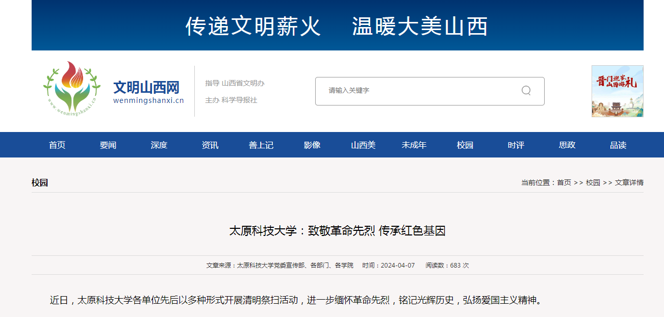Open the 影像 menu item
Viewport: 664px width, 317px height.
(312, 145)
